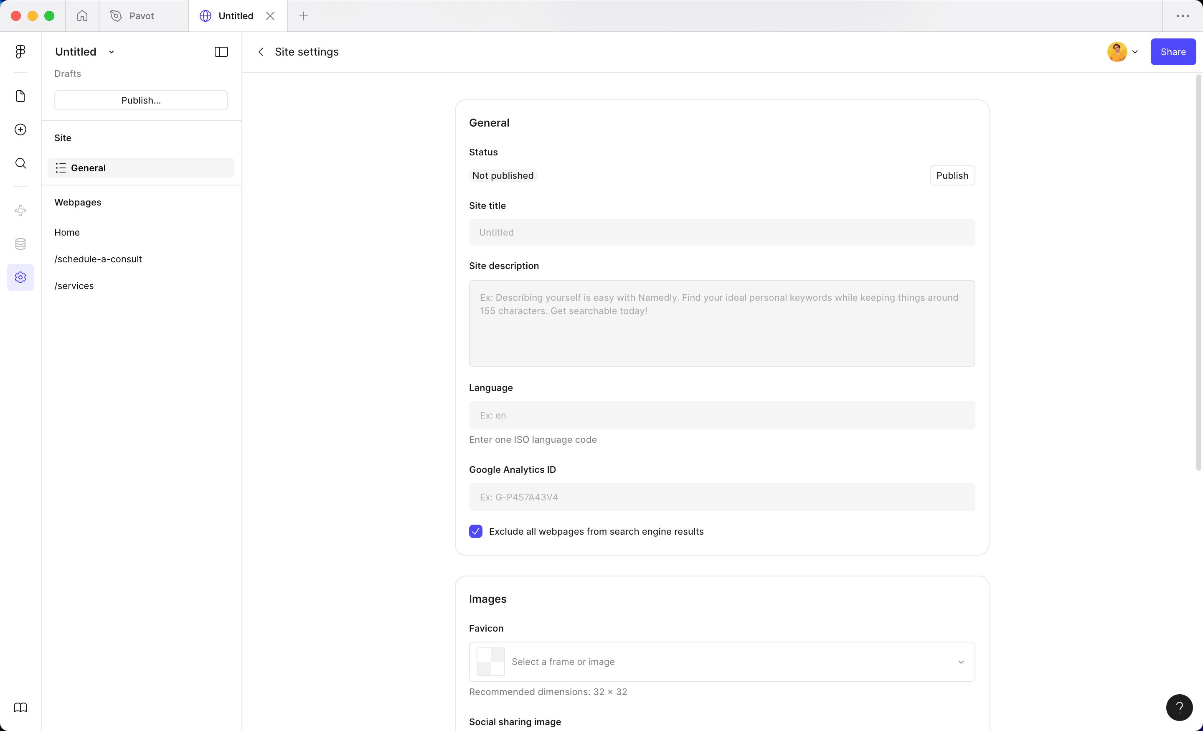The height and width of the screenshot is (731, 1203).
Task: Focus the Language code field
Action: pos(722,415)
